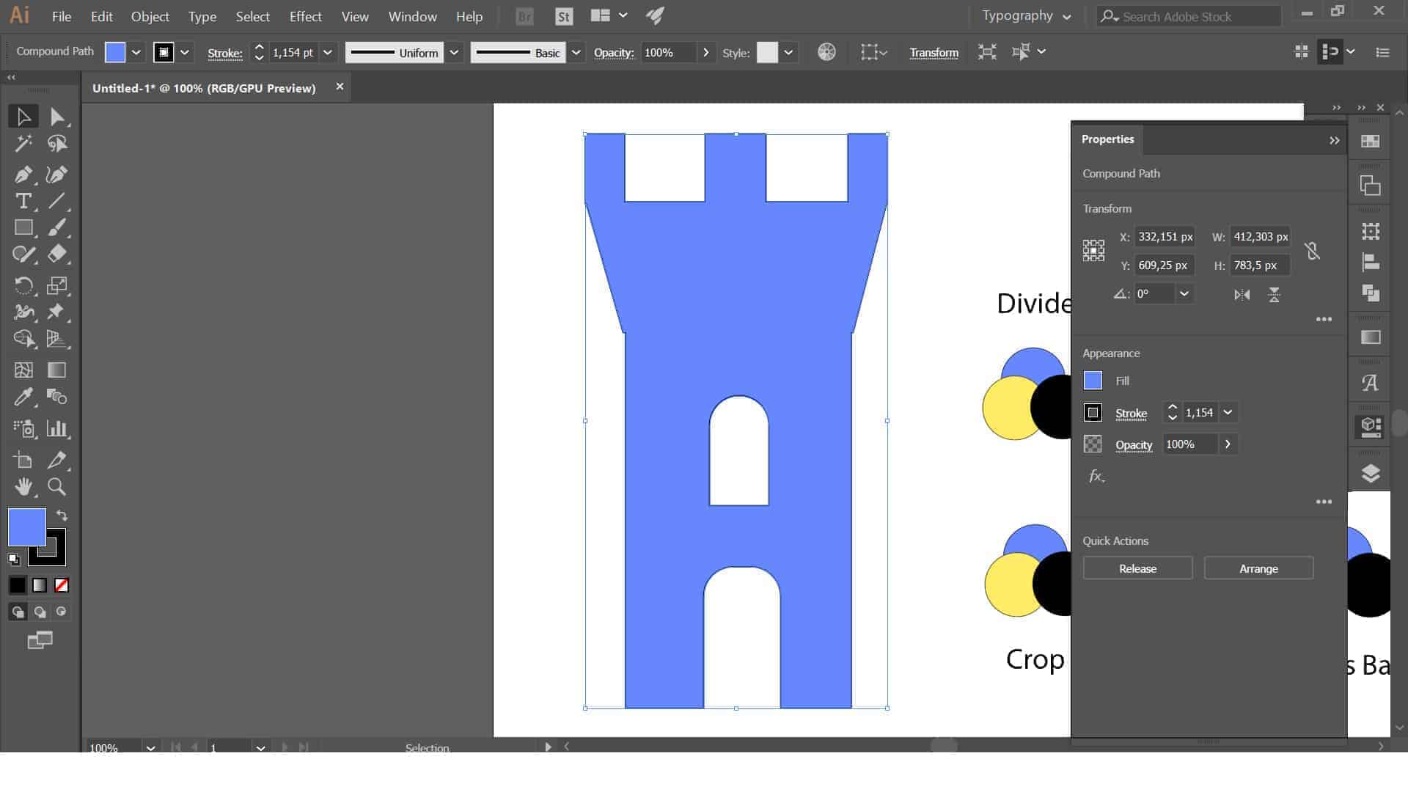
Task: Open the Effect menu
Action: point(305,16)
